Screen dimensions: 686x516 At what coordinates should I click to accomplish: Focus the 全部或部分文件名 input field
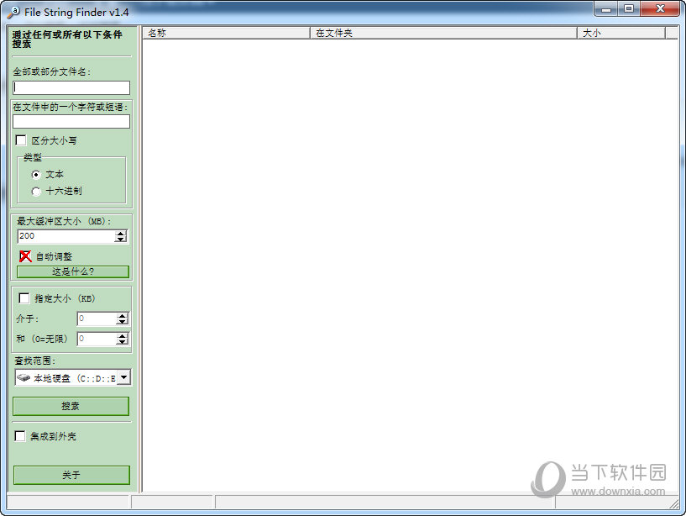pyautogui.click(x=71, y=87)
